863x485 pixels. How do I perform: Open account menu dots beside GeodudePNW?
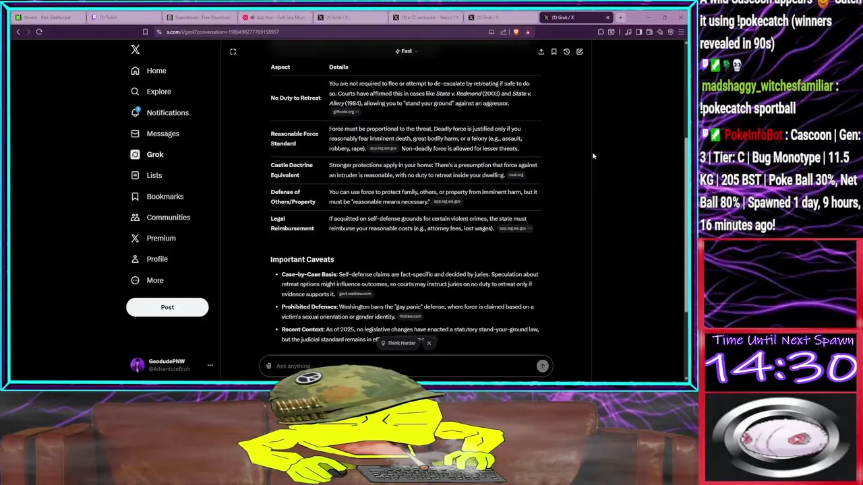(210, 365)
